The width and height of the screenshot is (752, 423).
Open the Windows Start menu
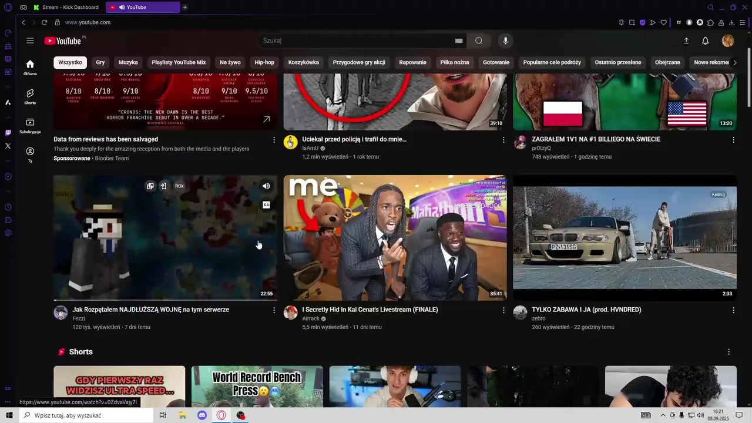(x=9, y=415)
